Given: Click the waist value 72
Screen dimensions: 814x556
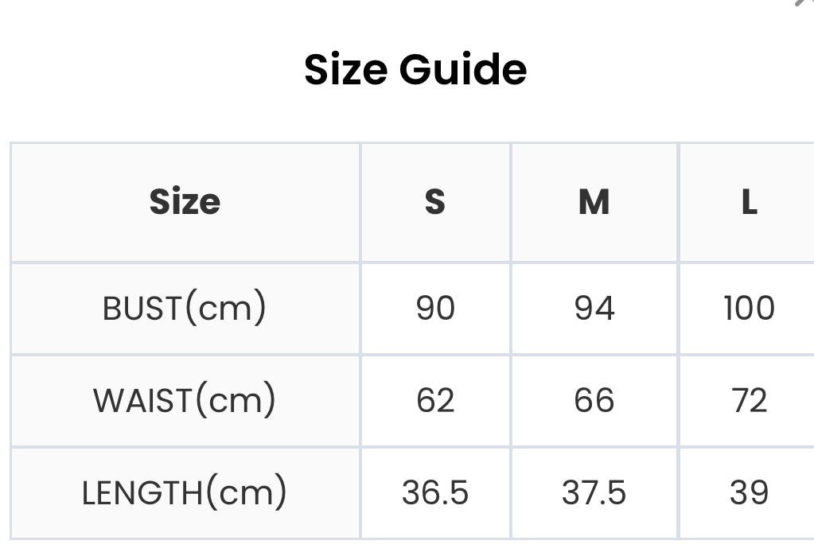Looking at the screenshot, I should [749, 400].
